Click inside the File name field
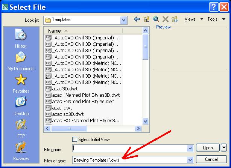 [130, 148]
